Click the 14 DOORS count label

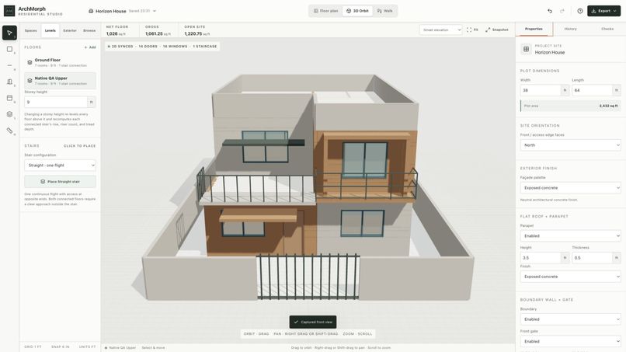148,47
